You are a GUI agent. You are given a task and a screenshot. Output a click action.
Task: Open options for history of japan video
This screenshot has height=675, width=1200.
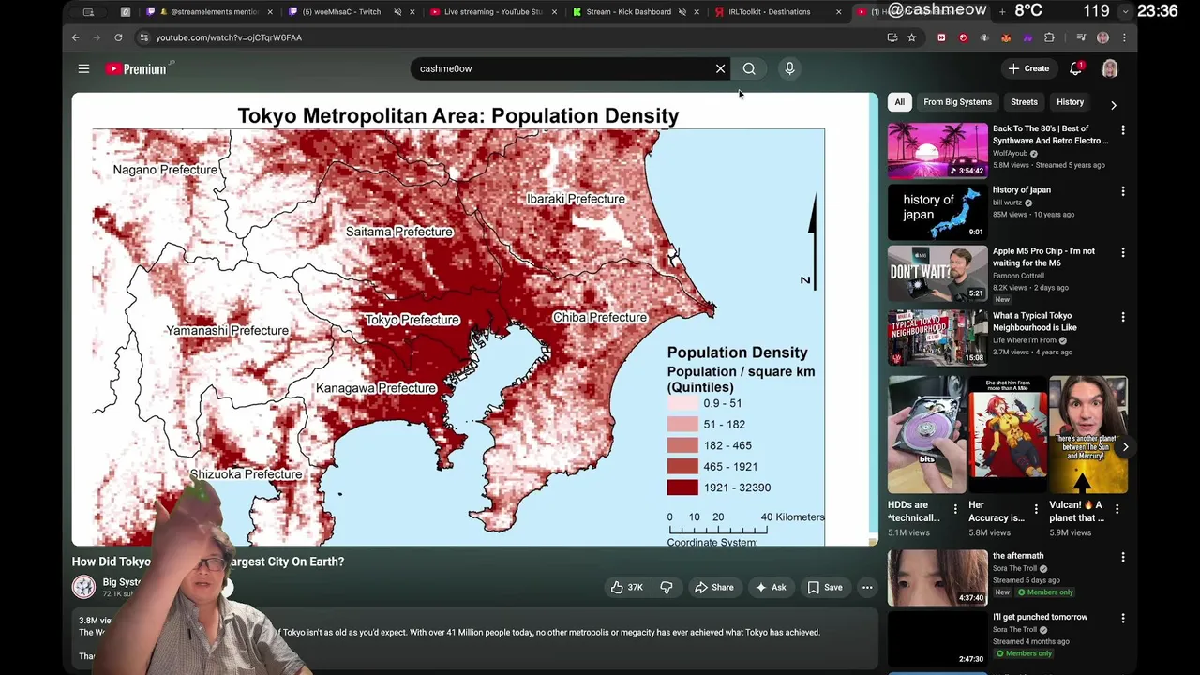[x=1123, y=191]
